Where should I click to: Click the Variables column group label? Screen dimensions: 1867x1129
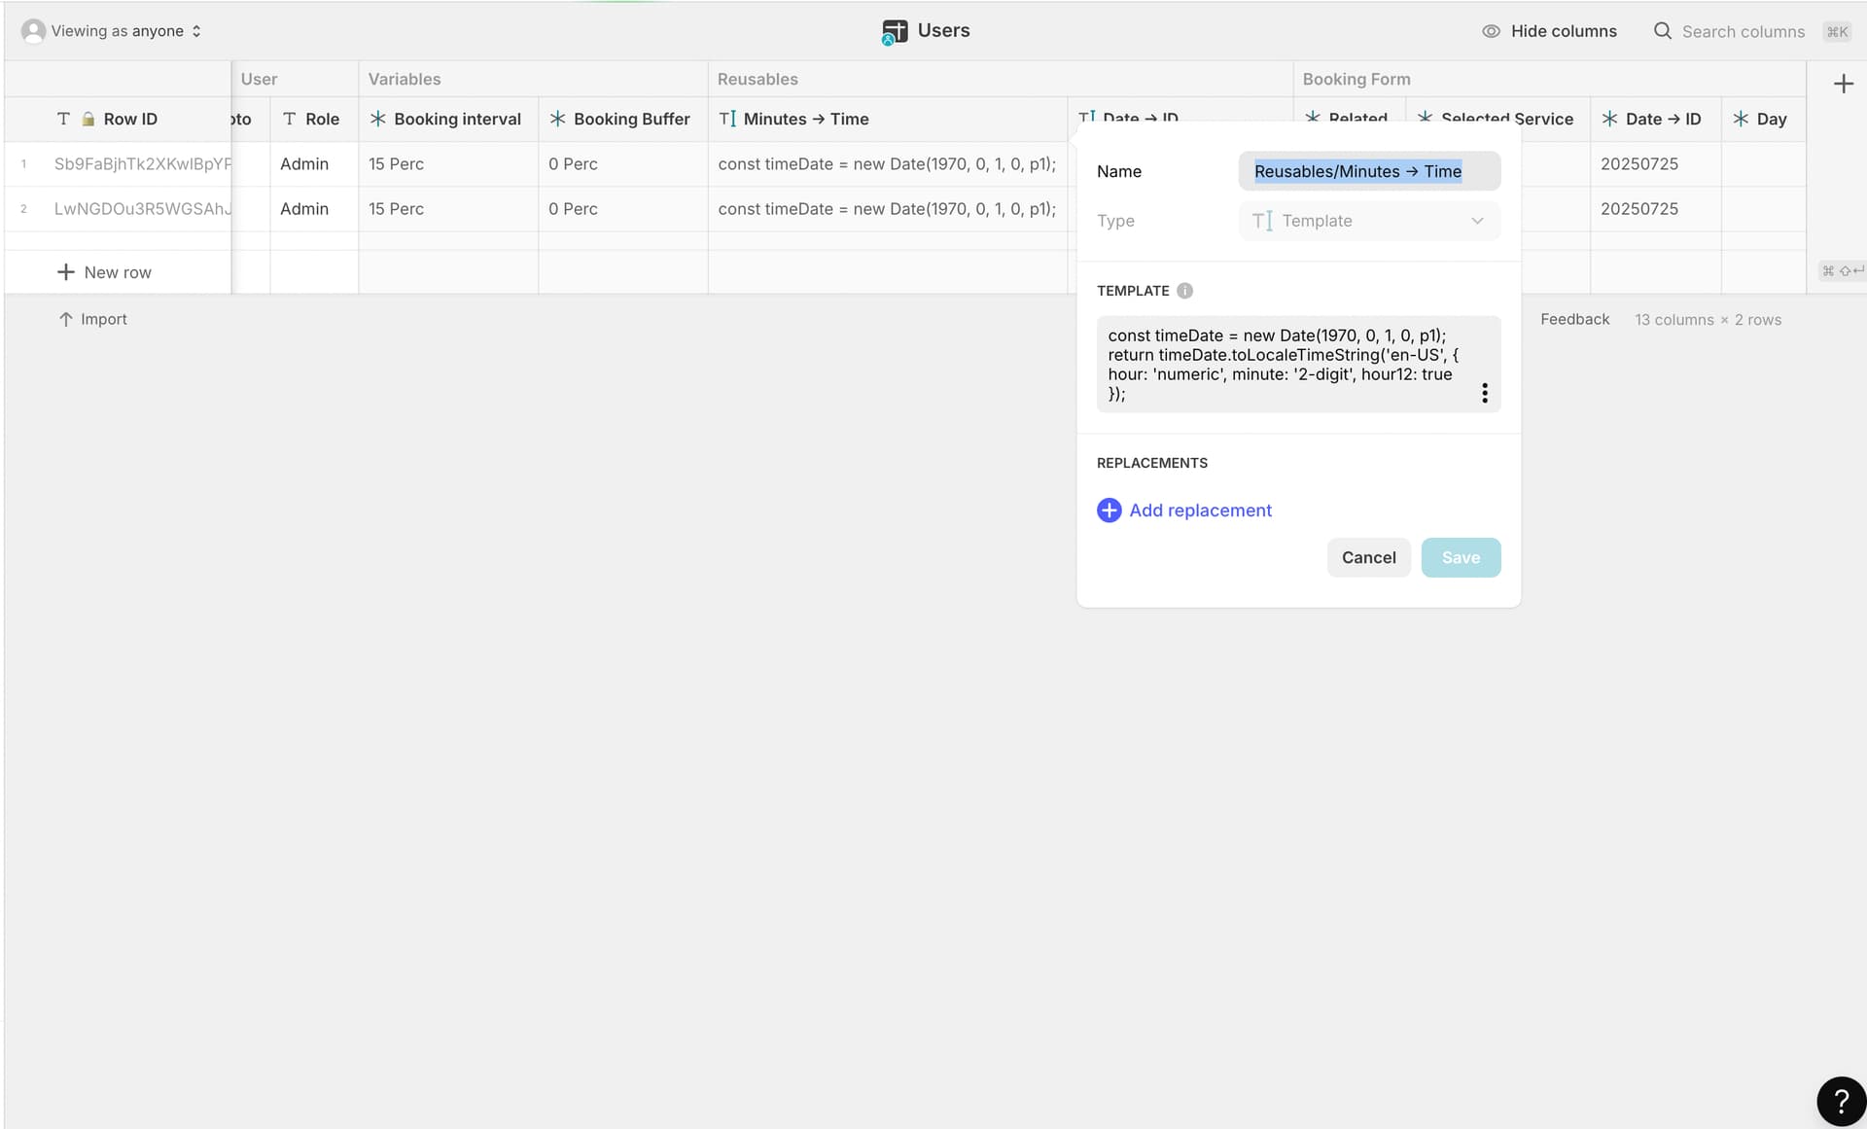(x=405, y=79)
